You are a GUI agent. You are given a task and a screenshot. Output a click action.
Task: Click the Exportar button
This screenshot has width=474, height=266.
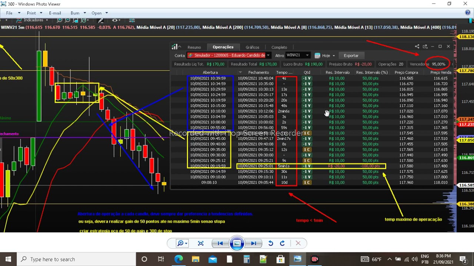click(x=351, y=55)
